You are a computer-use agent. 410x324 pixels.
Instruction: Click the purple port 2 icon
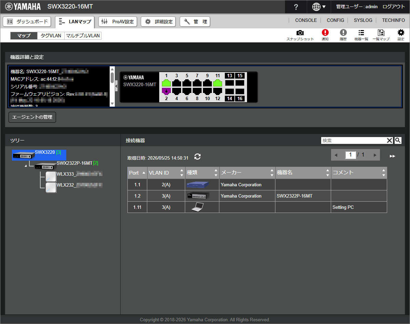(x=166, y=91)
